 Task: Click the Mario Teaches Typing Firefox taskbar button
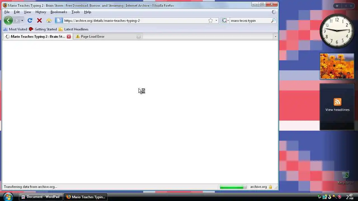[x=86, y=197]
